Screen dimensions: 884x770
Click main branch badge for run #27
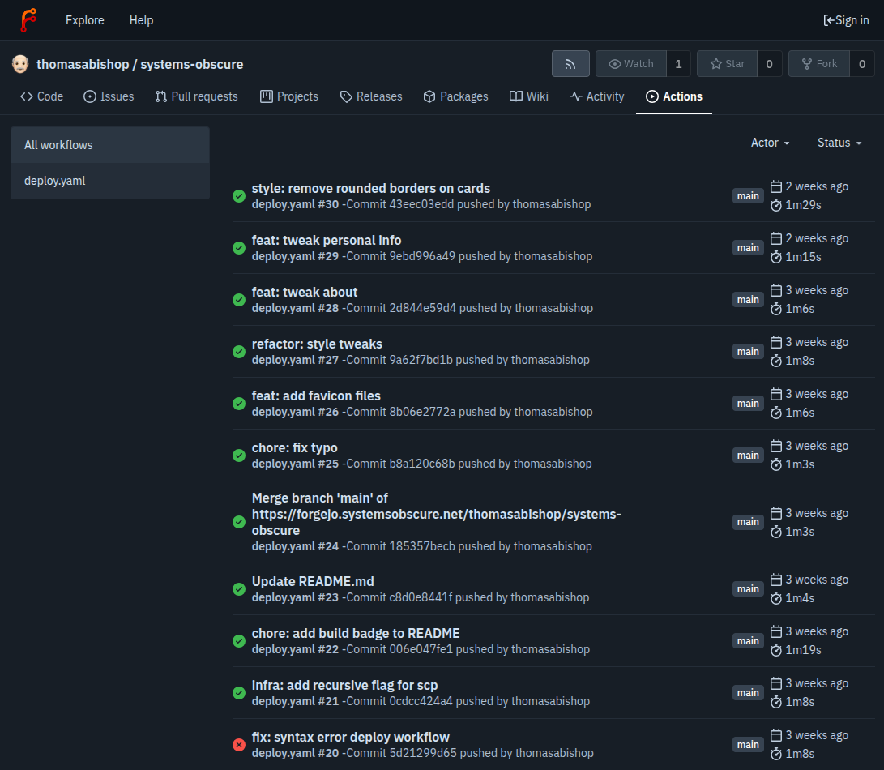coord(748,352)
